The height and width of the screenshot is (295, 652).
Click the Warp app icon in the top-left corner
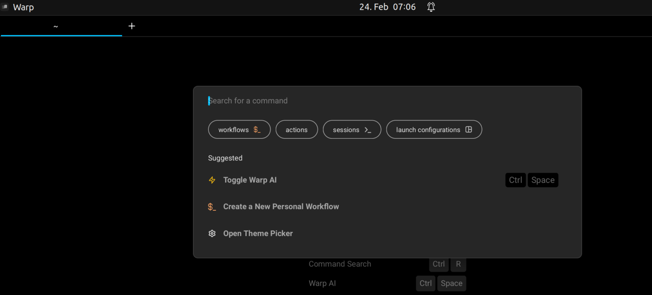[x=5, y=7]
